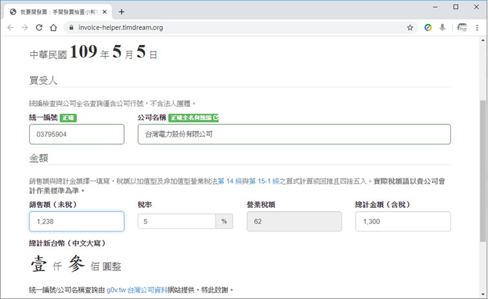
Task: Open the 第 14 條 tax law link
Action: pos(230,181)
